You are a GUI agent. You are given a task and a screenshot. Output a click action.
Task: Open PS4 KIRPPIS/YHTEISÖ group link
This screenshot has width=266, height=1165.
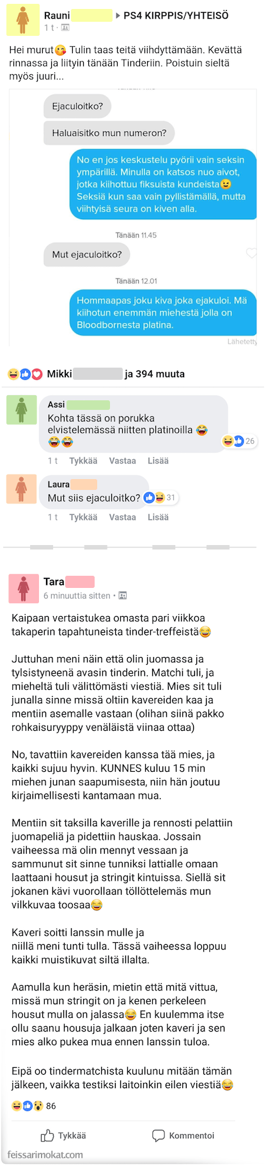coord(176,15)
